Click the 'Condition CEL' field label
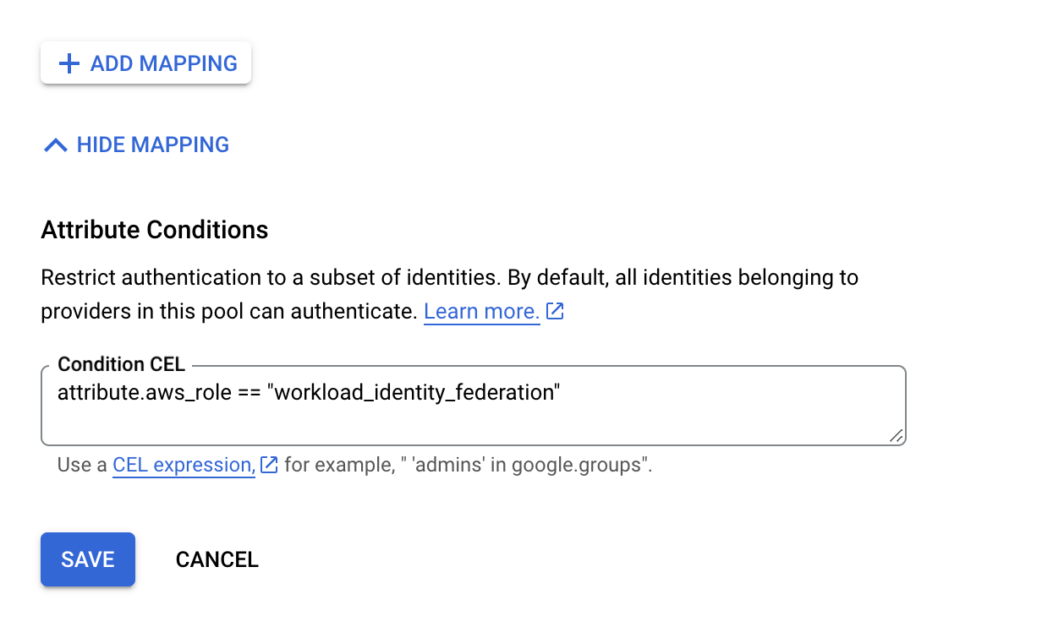The width and height of the screenshot is (1042, 627). click(x=121, y=364)
